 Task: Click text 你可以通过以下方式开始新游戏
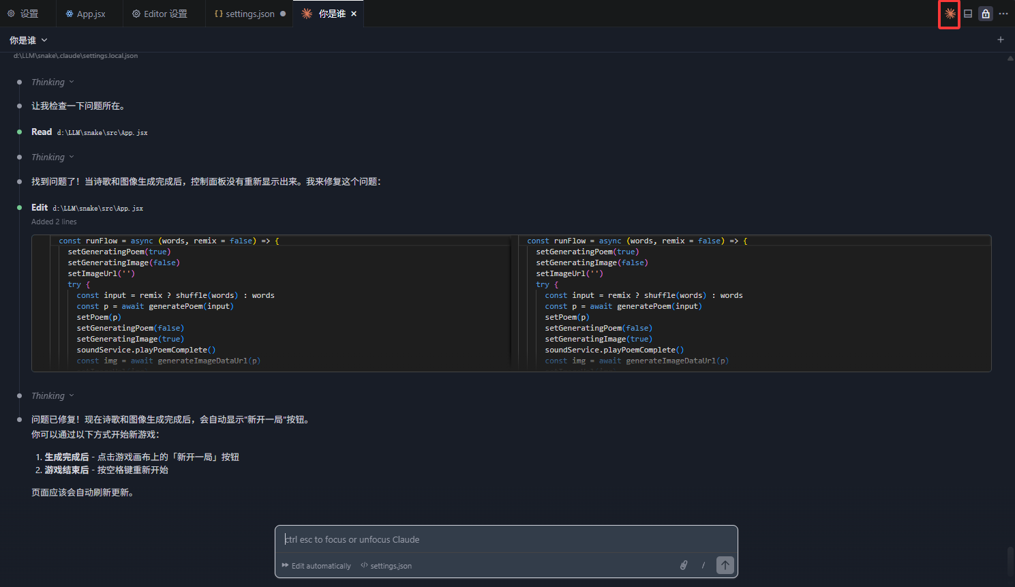(95, 434)
